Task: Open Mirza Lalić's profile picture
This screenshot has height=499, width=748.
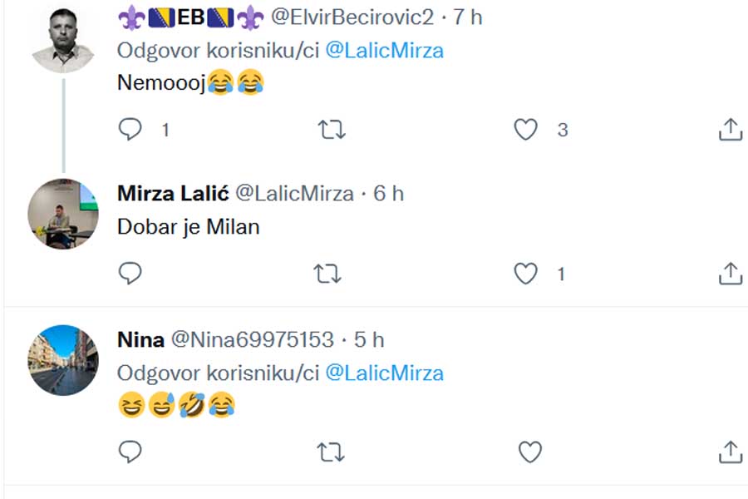Action: (x=63, y=214)
